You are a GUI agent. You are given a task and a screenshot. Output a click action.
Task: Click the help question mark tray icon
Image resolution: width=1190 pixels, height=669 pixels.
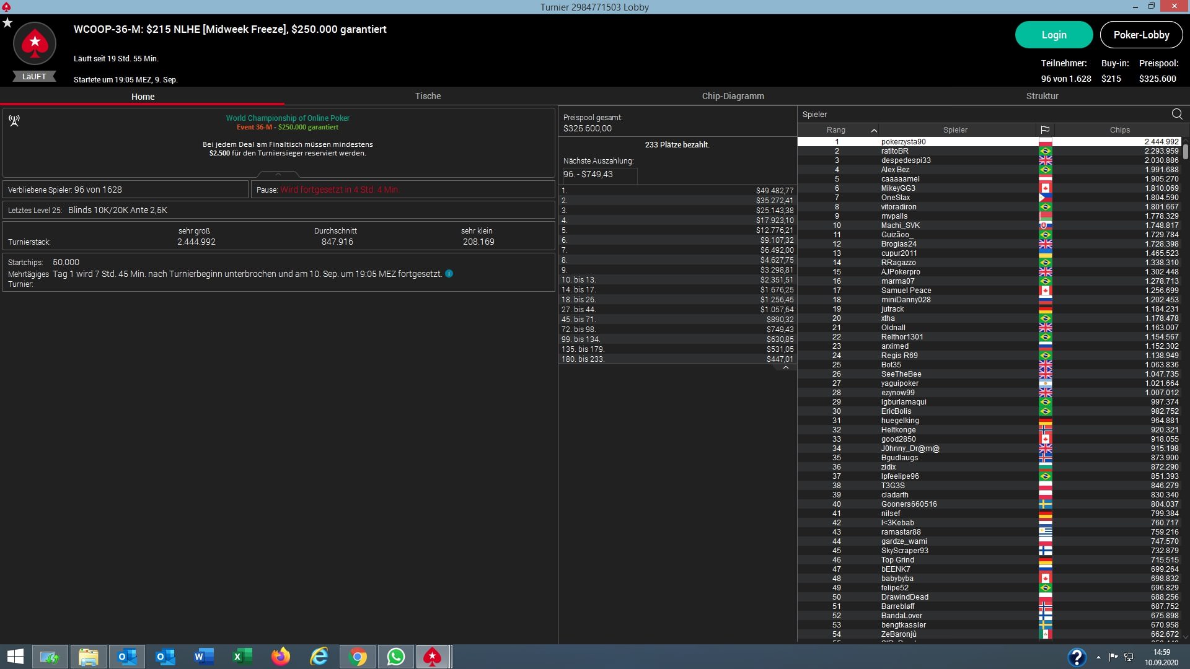pos(1077,657)
